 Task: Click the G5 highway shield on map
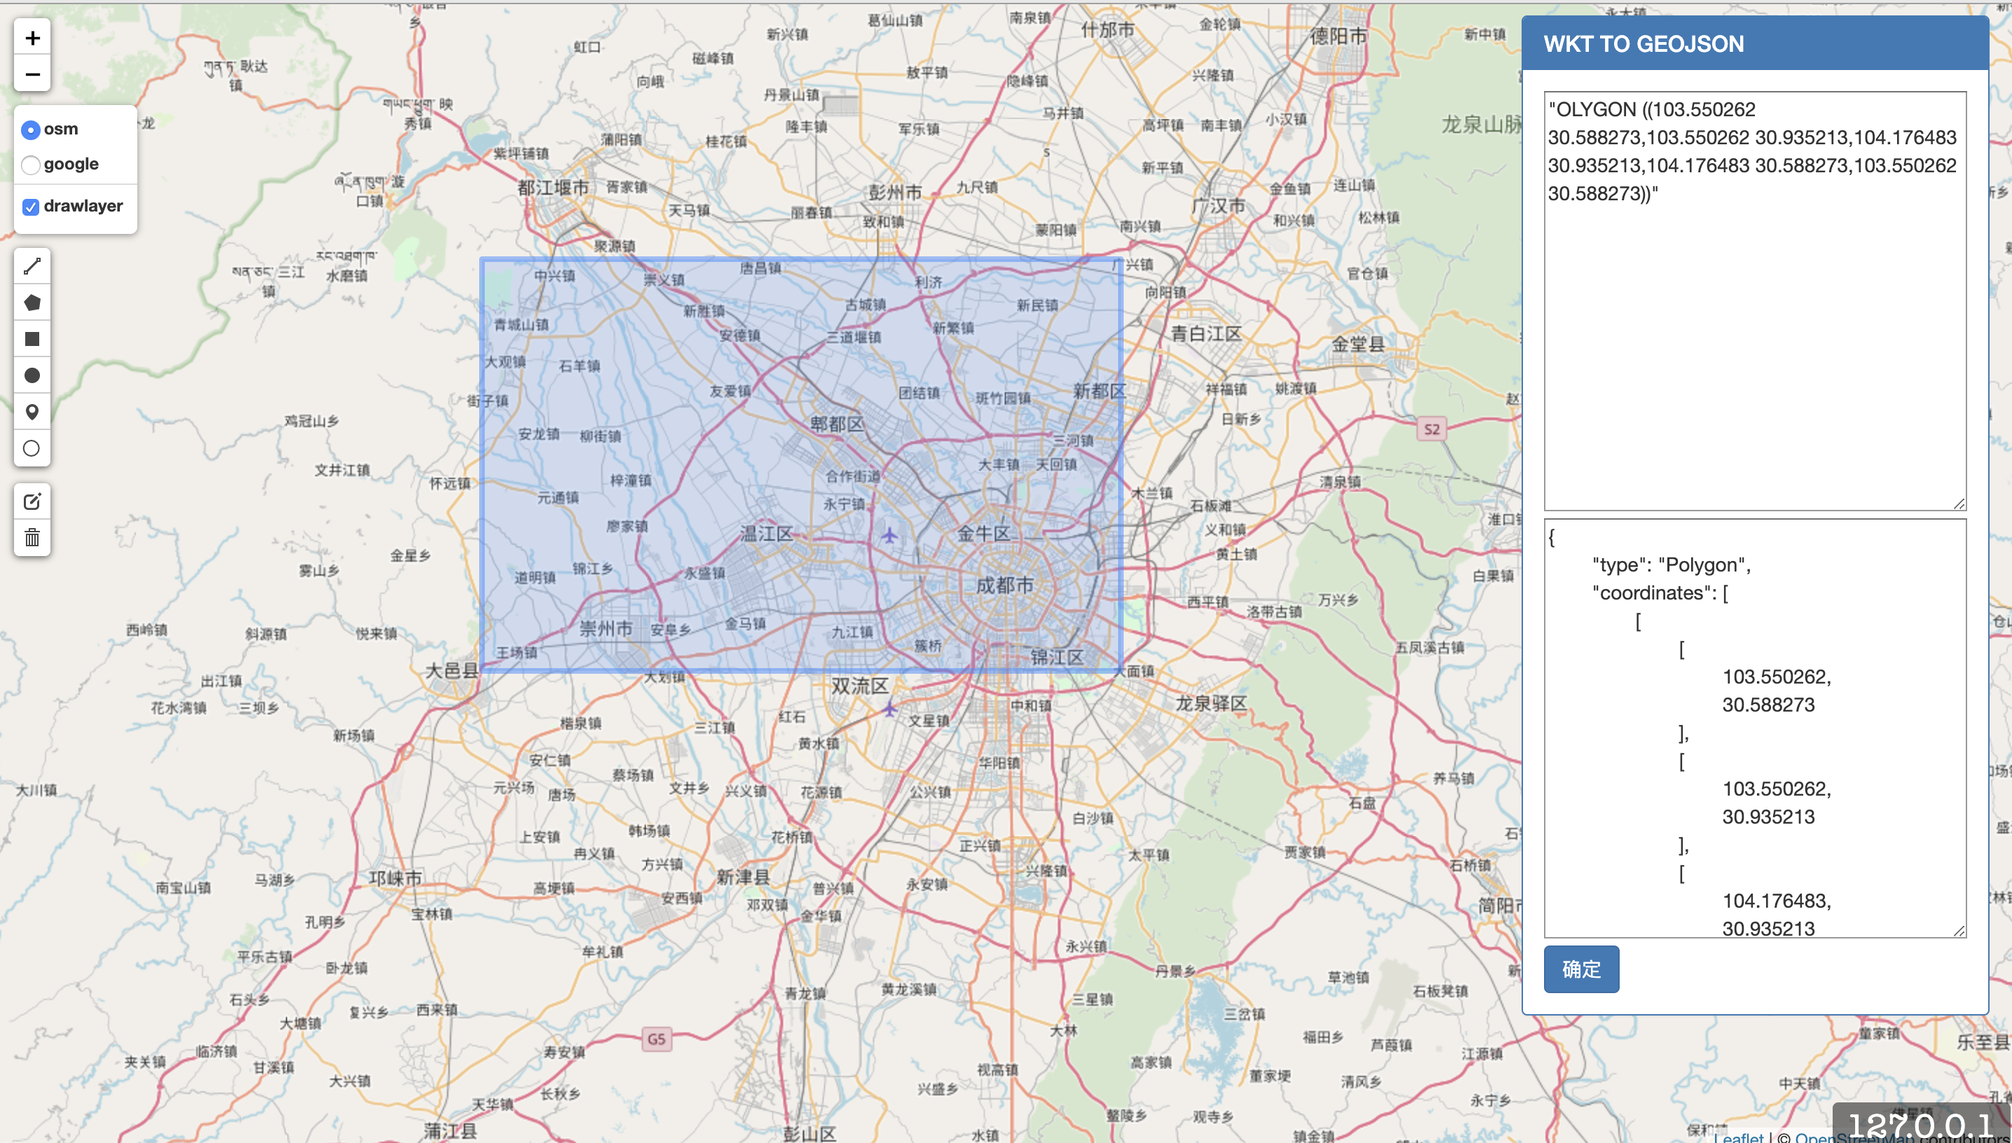(656, 1039)
